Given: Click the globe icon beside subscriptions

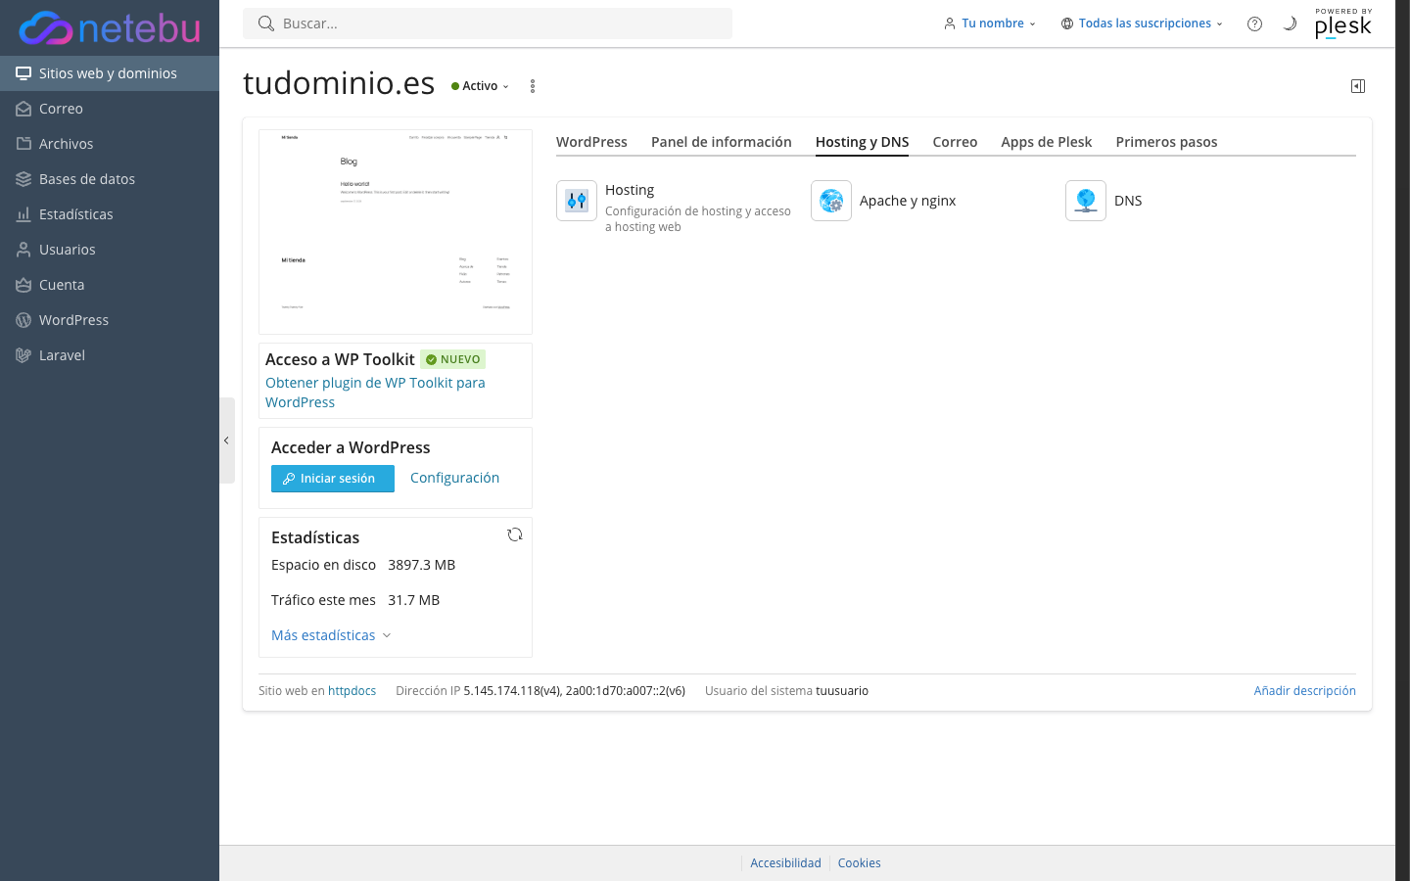Looking at the screenshot, I should coord(1067,23).
